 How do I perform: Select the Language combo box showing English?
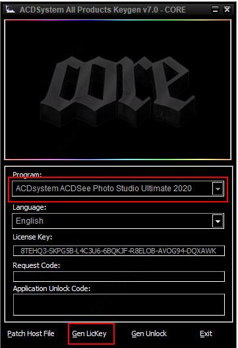118,221
